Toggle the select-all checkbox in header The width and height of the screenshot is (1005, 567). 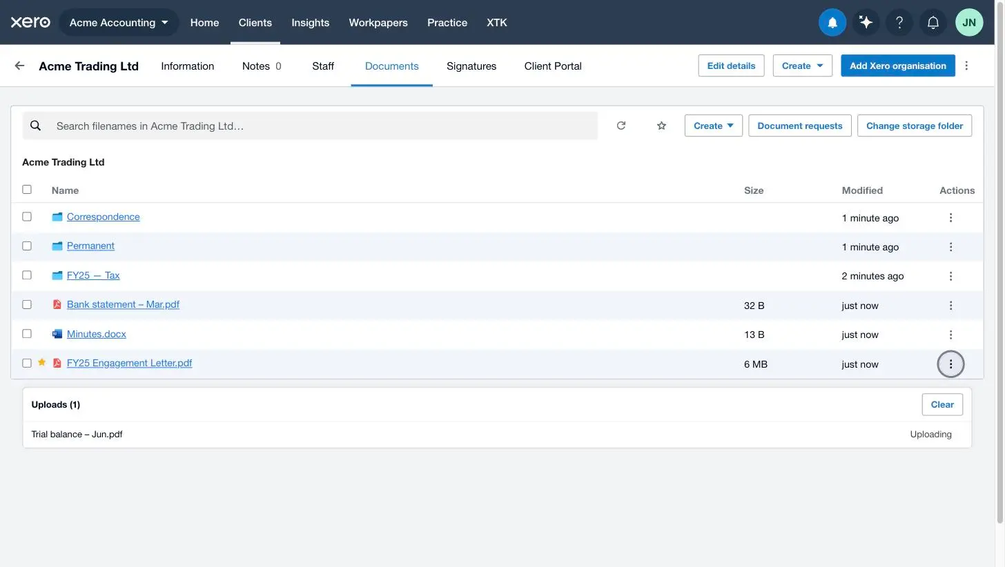(x=27, y=189)
